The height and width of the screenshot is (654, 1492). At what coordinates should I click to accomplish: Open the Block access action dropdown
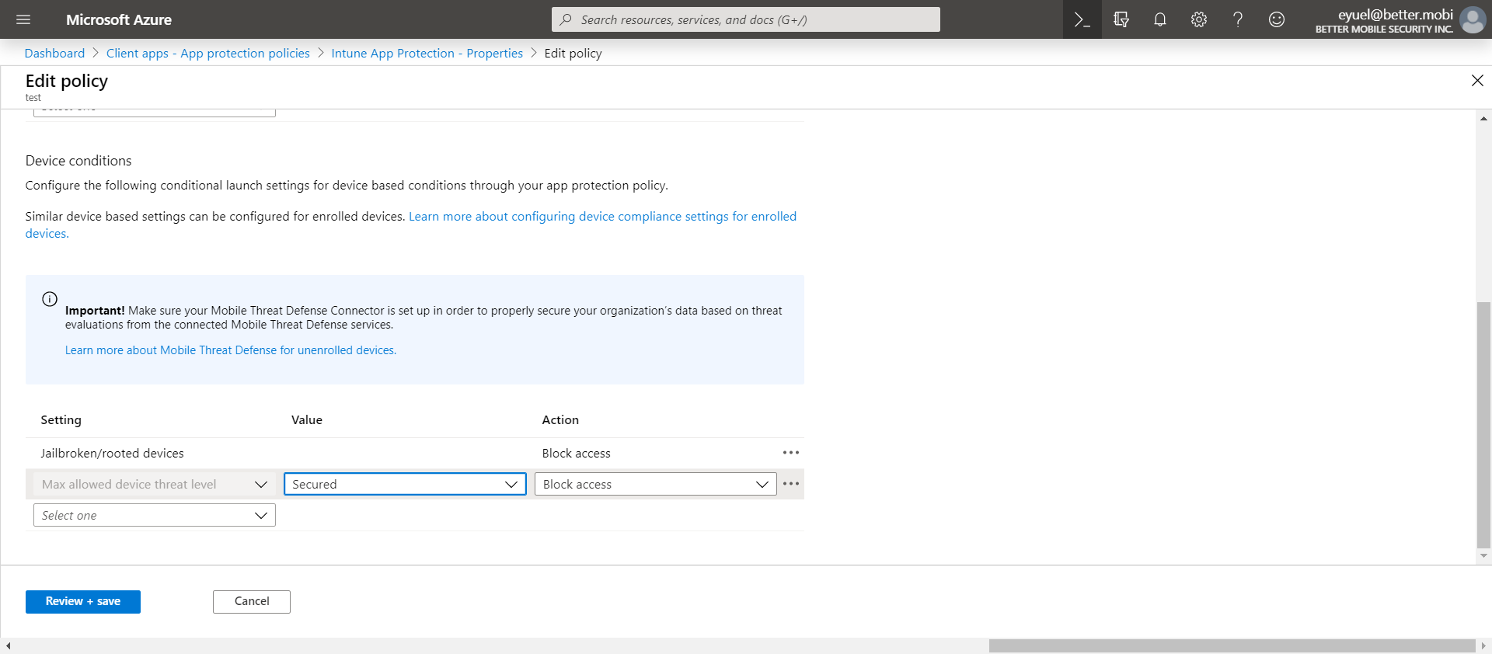click(x=655, y=484)
